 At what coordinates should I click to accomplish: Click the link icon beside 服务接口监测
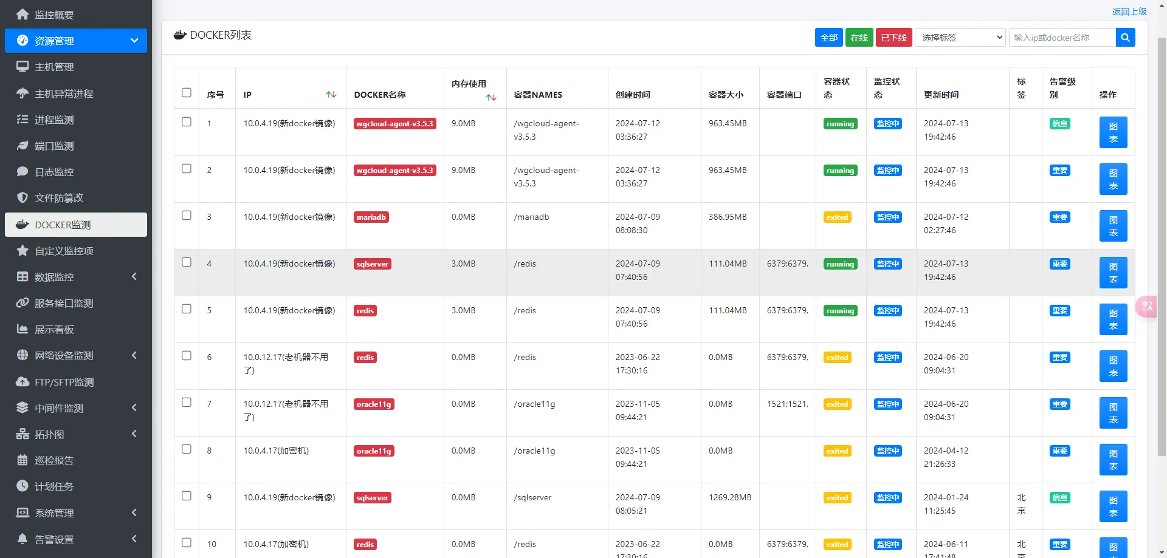click(x=22, y=302)
